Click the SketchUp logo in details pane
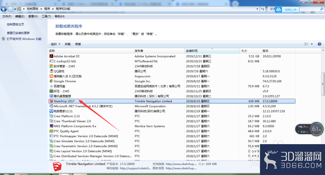 click(x=57, y=167)
